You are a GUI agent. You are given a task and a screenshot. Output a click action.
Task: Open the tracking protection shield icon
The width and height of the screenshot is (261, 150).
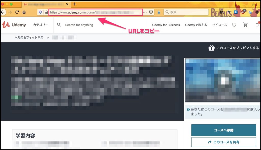[x=41, y=12]
